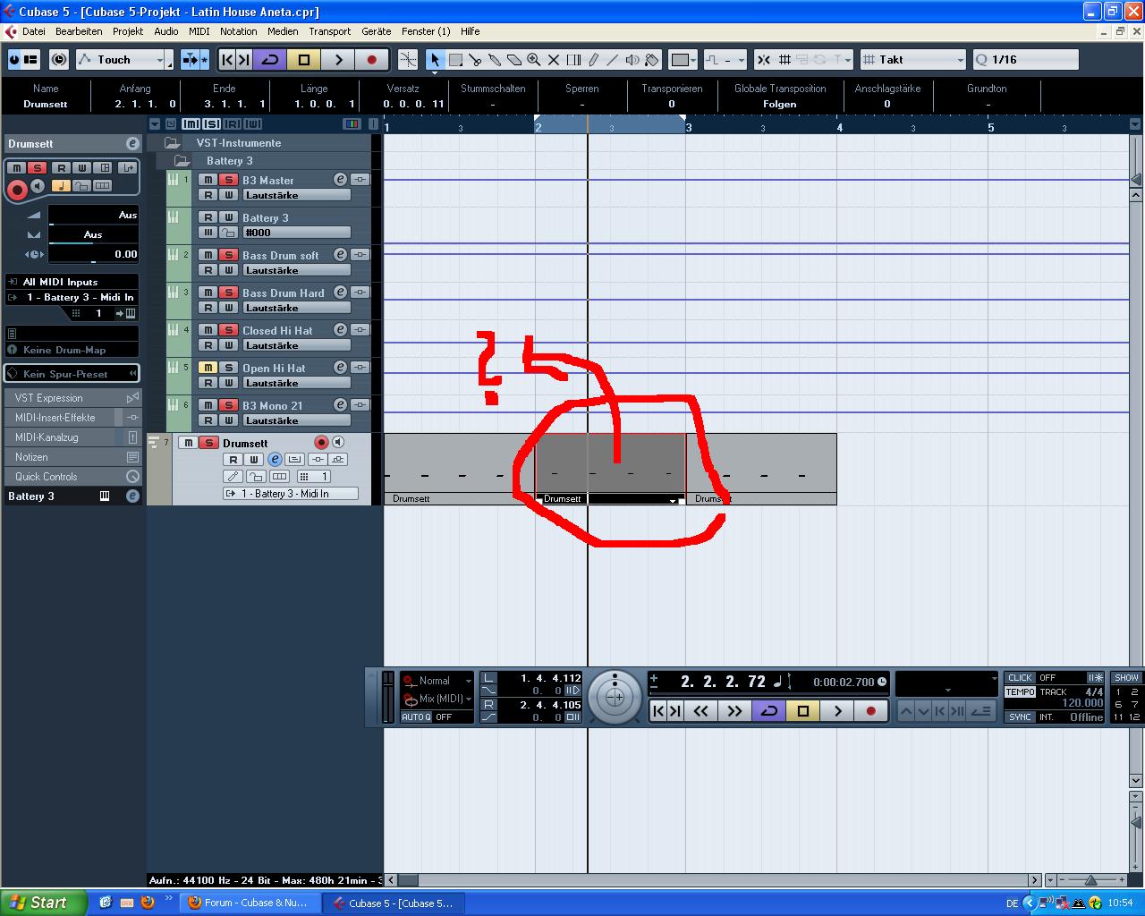Open the MIDI menu
The image size is (1145, 916).
point(199,31)
